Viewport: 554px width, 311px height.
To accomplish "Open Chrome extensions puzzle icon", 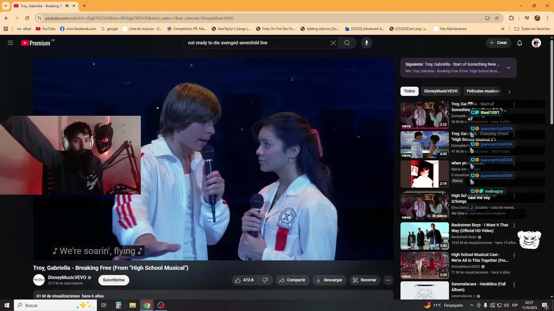I will point(512,18).
